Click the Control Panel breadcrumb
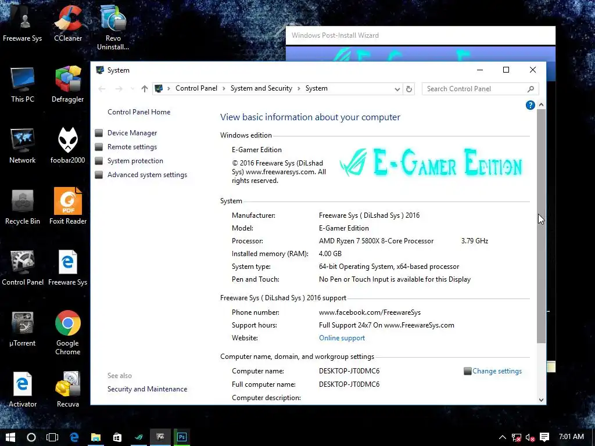Screen dimensions: 595x446 [x=196, y=88]
